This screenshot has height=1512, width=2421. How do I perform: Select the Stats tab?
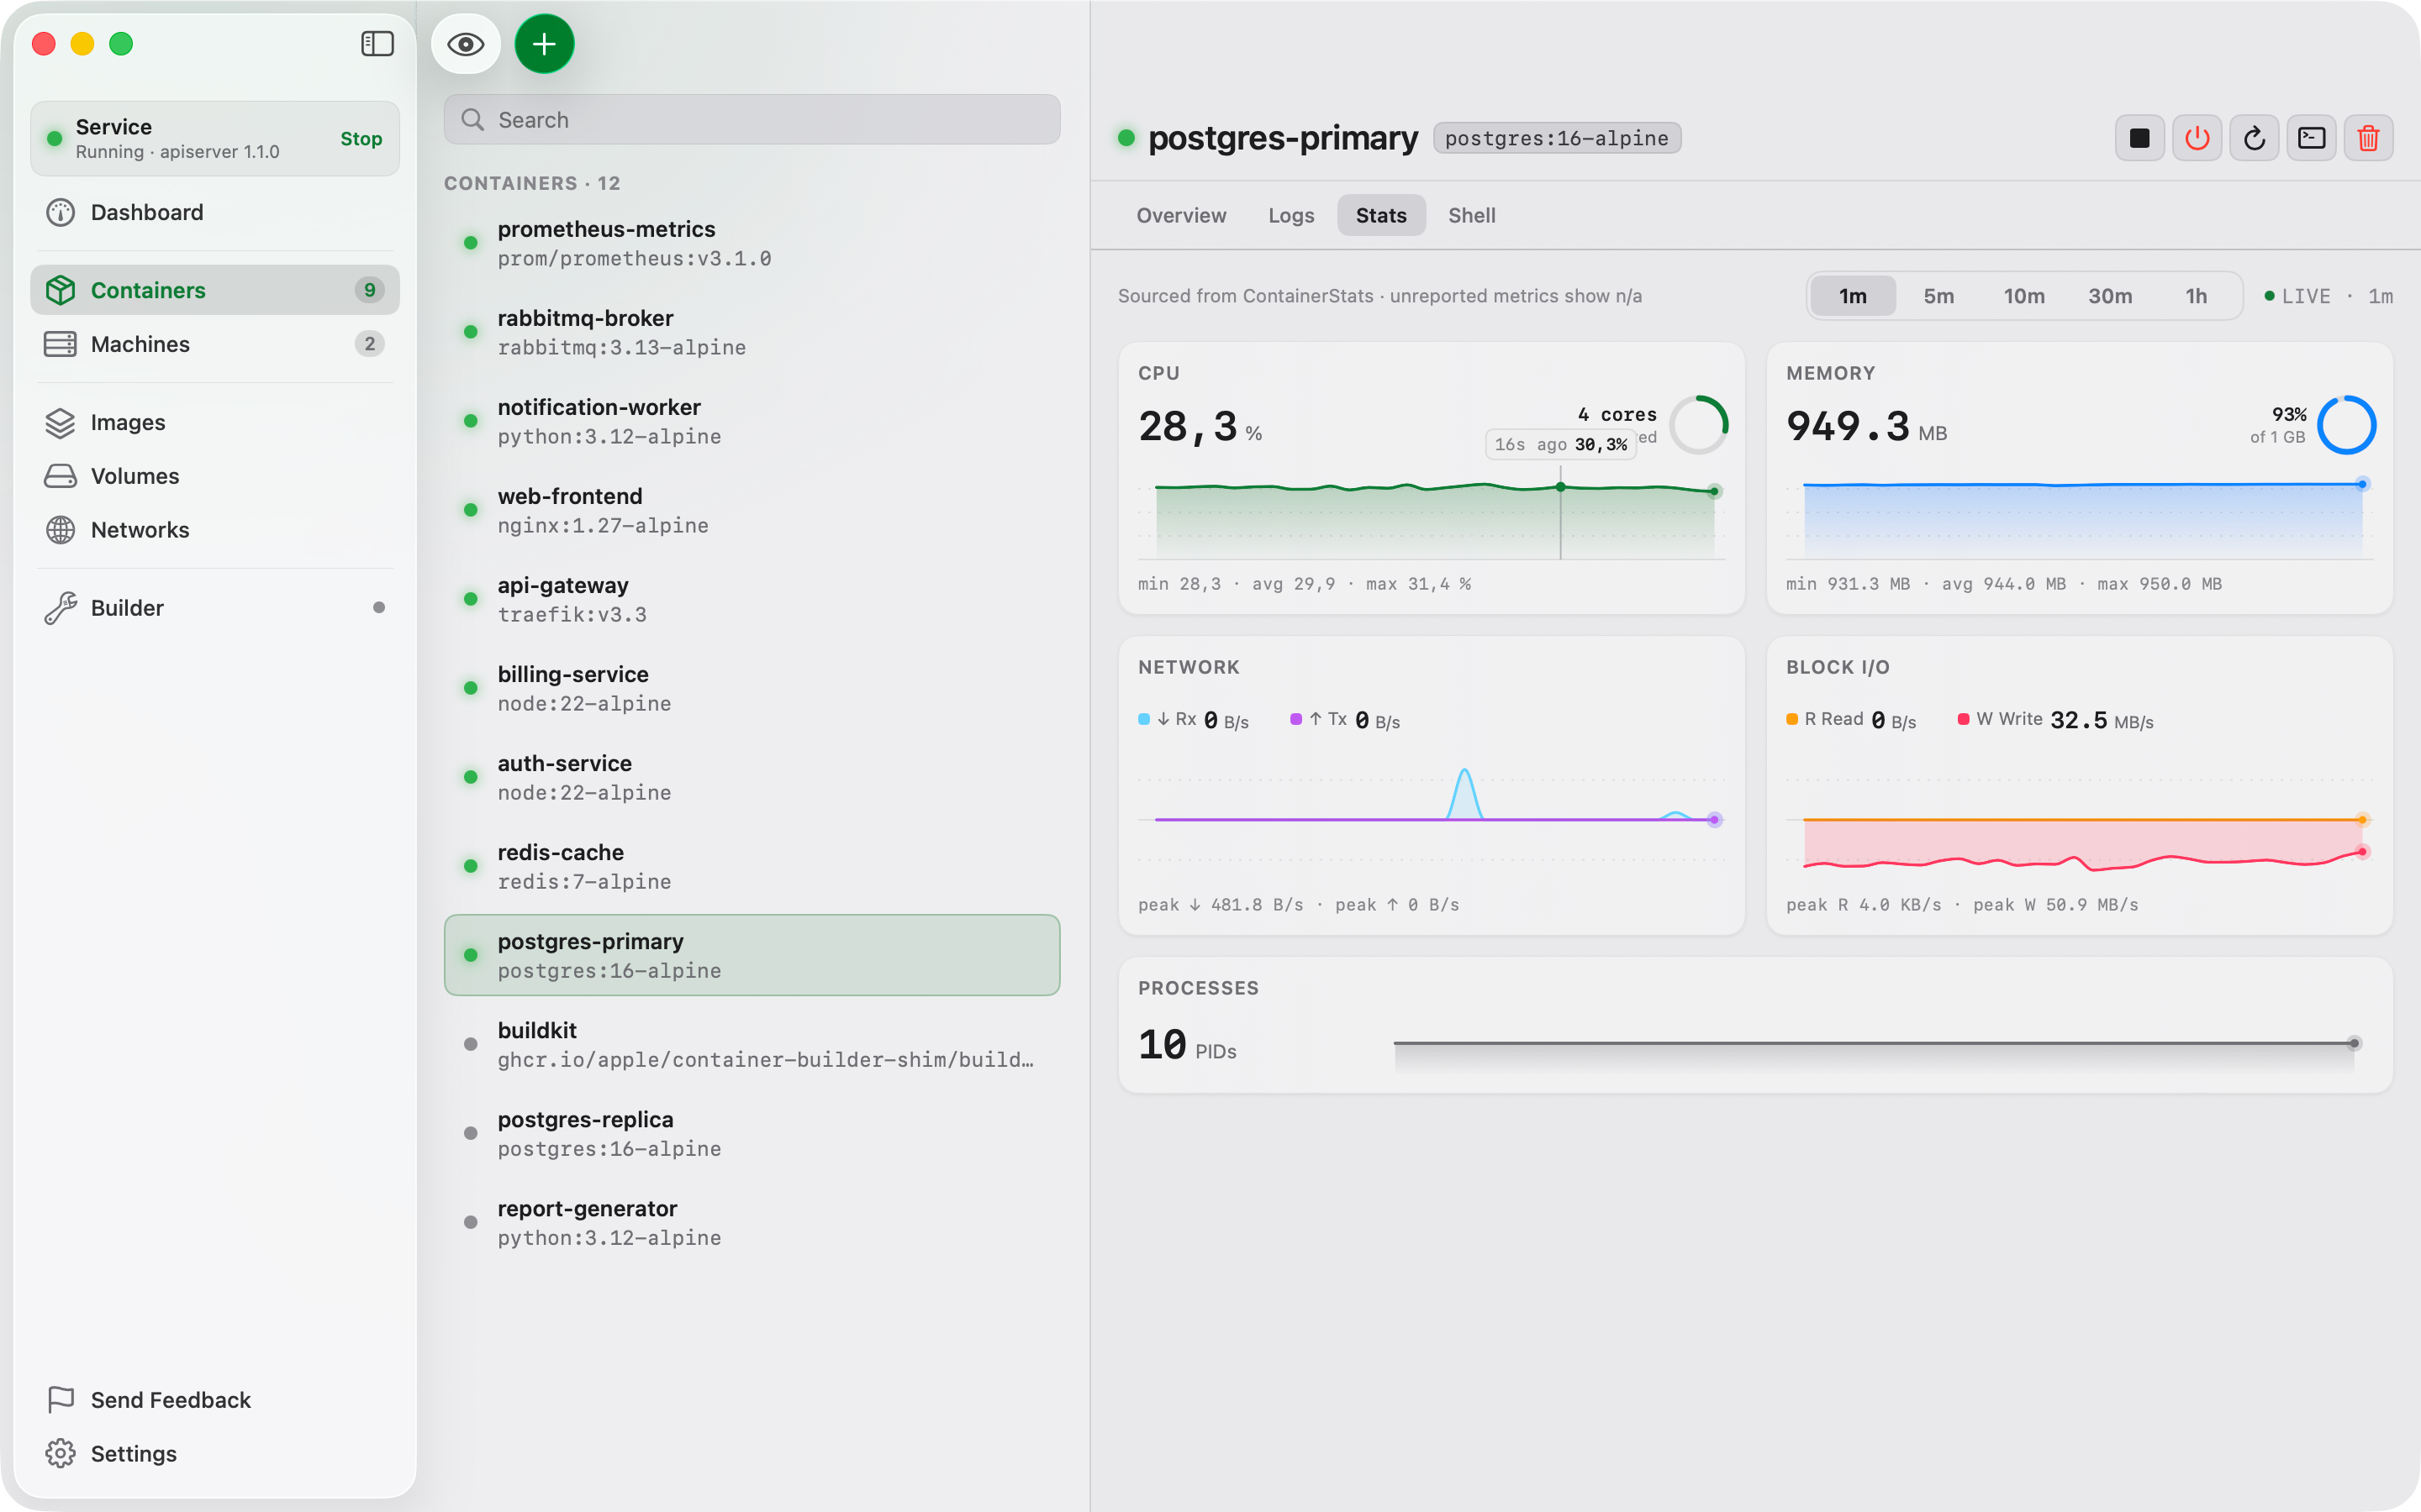pyautogui.click(x=1382, y=215)
